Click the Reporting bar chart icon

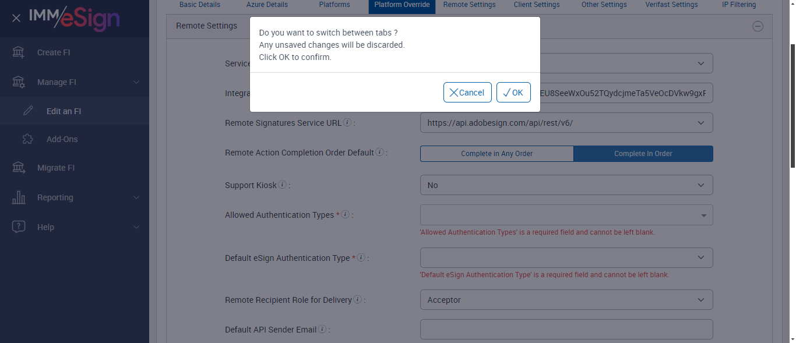19,197
